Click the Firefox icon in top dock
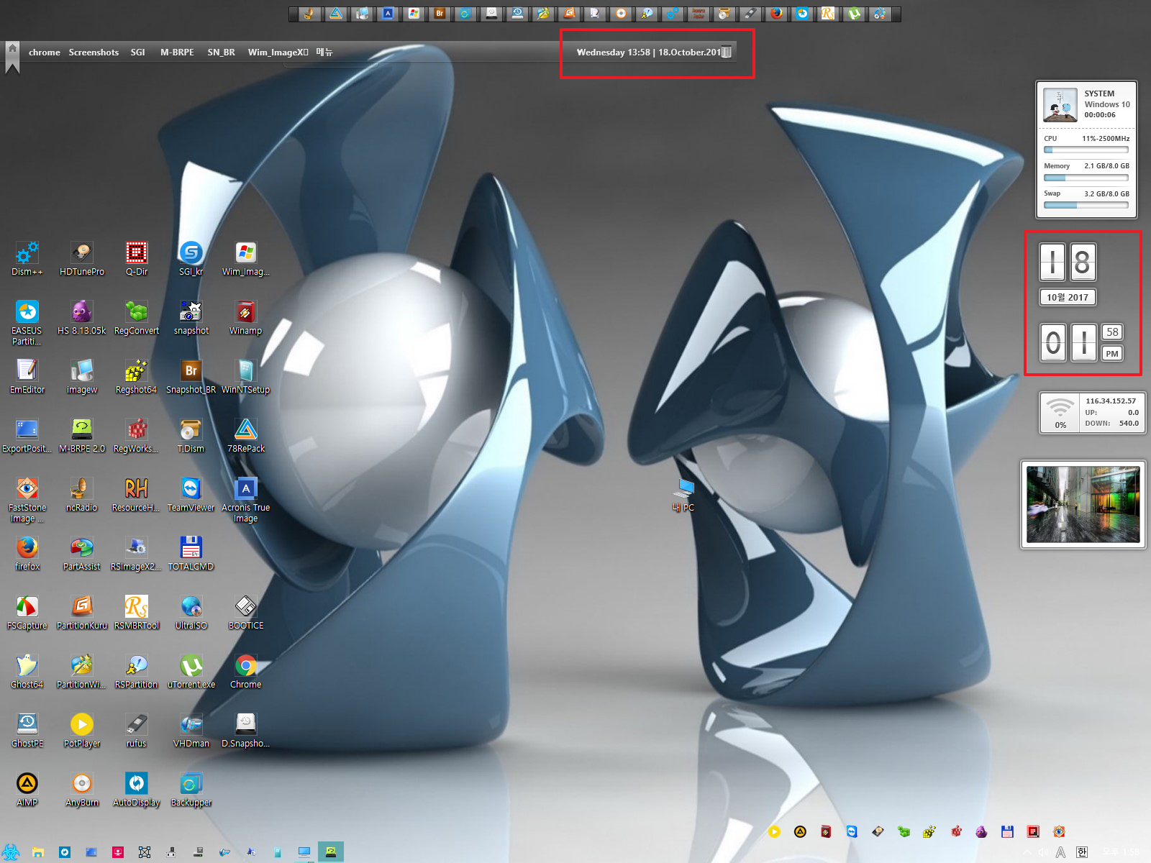 (x=775, y=14)
